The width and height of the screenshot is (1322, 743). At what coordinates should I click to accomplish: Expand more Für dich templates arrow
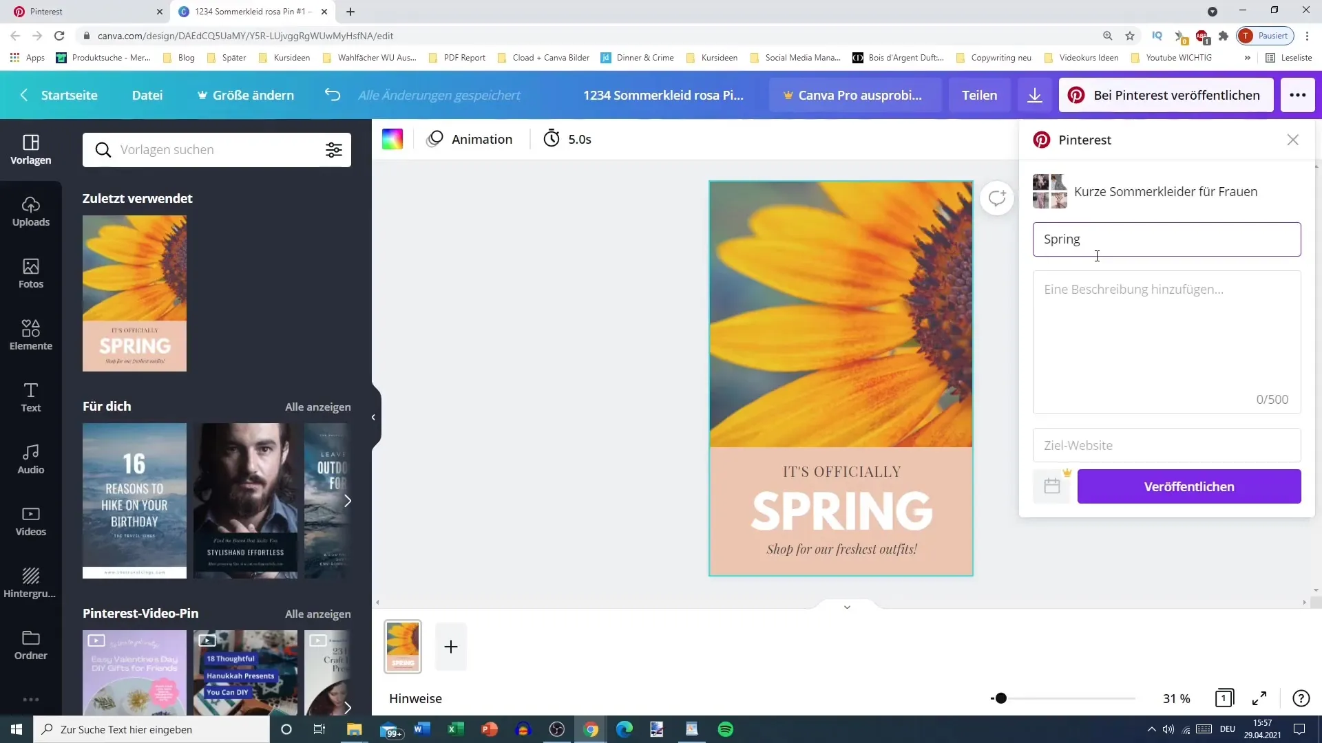pyautogui.click(x=348, y=501)
